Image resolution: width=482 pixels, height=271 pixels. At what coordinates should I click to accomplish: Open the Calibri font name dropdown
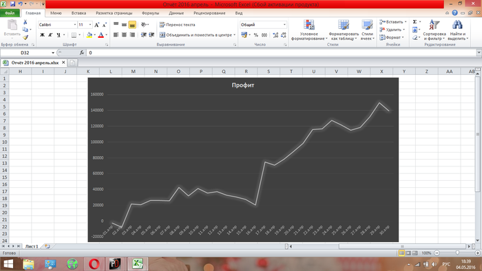[x=74, y=25]
